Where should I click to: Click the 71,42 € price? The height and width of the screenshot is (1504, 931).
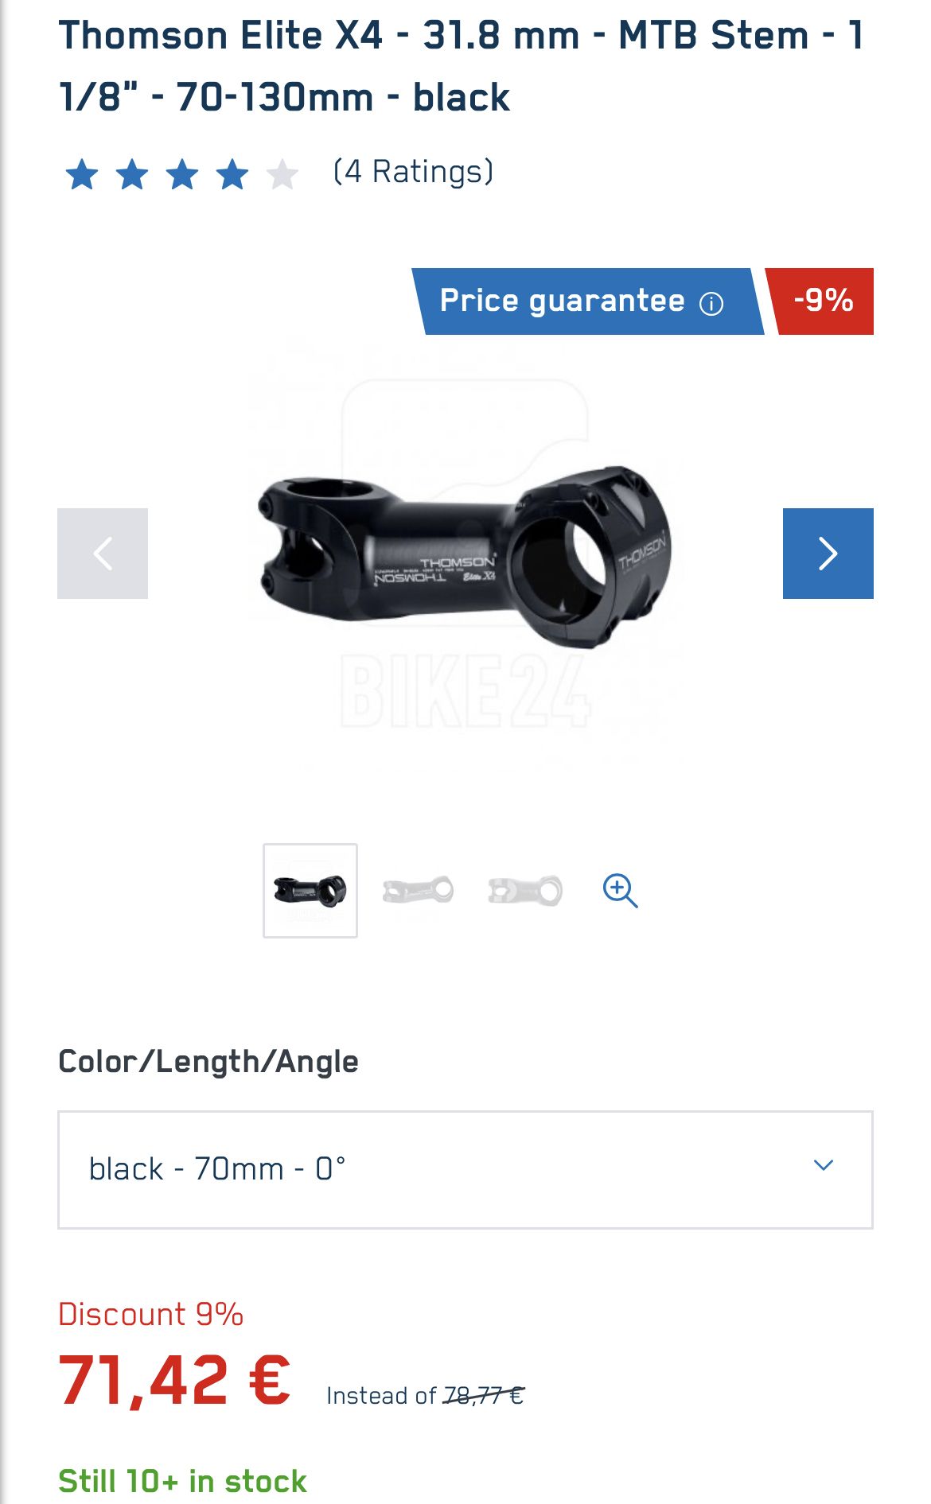tap(175, 1381)
